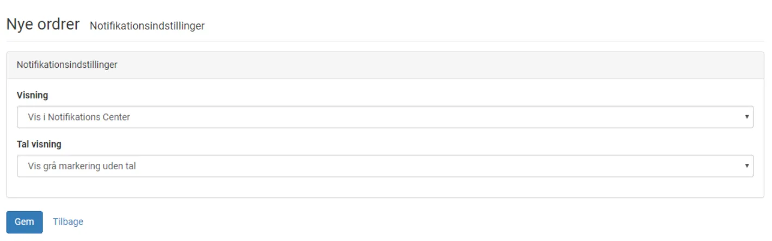Focus the first select box under Visning
Image resolution: width=772 pixels, height=241 pixels.
point(385,117)
